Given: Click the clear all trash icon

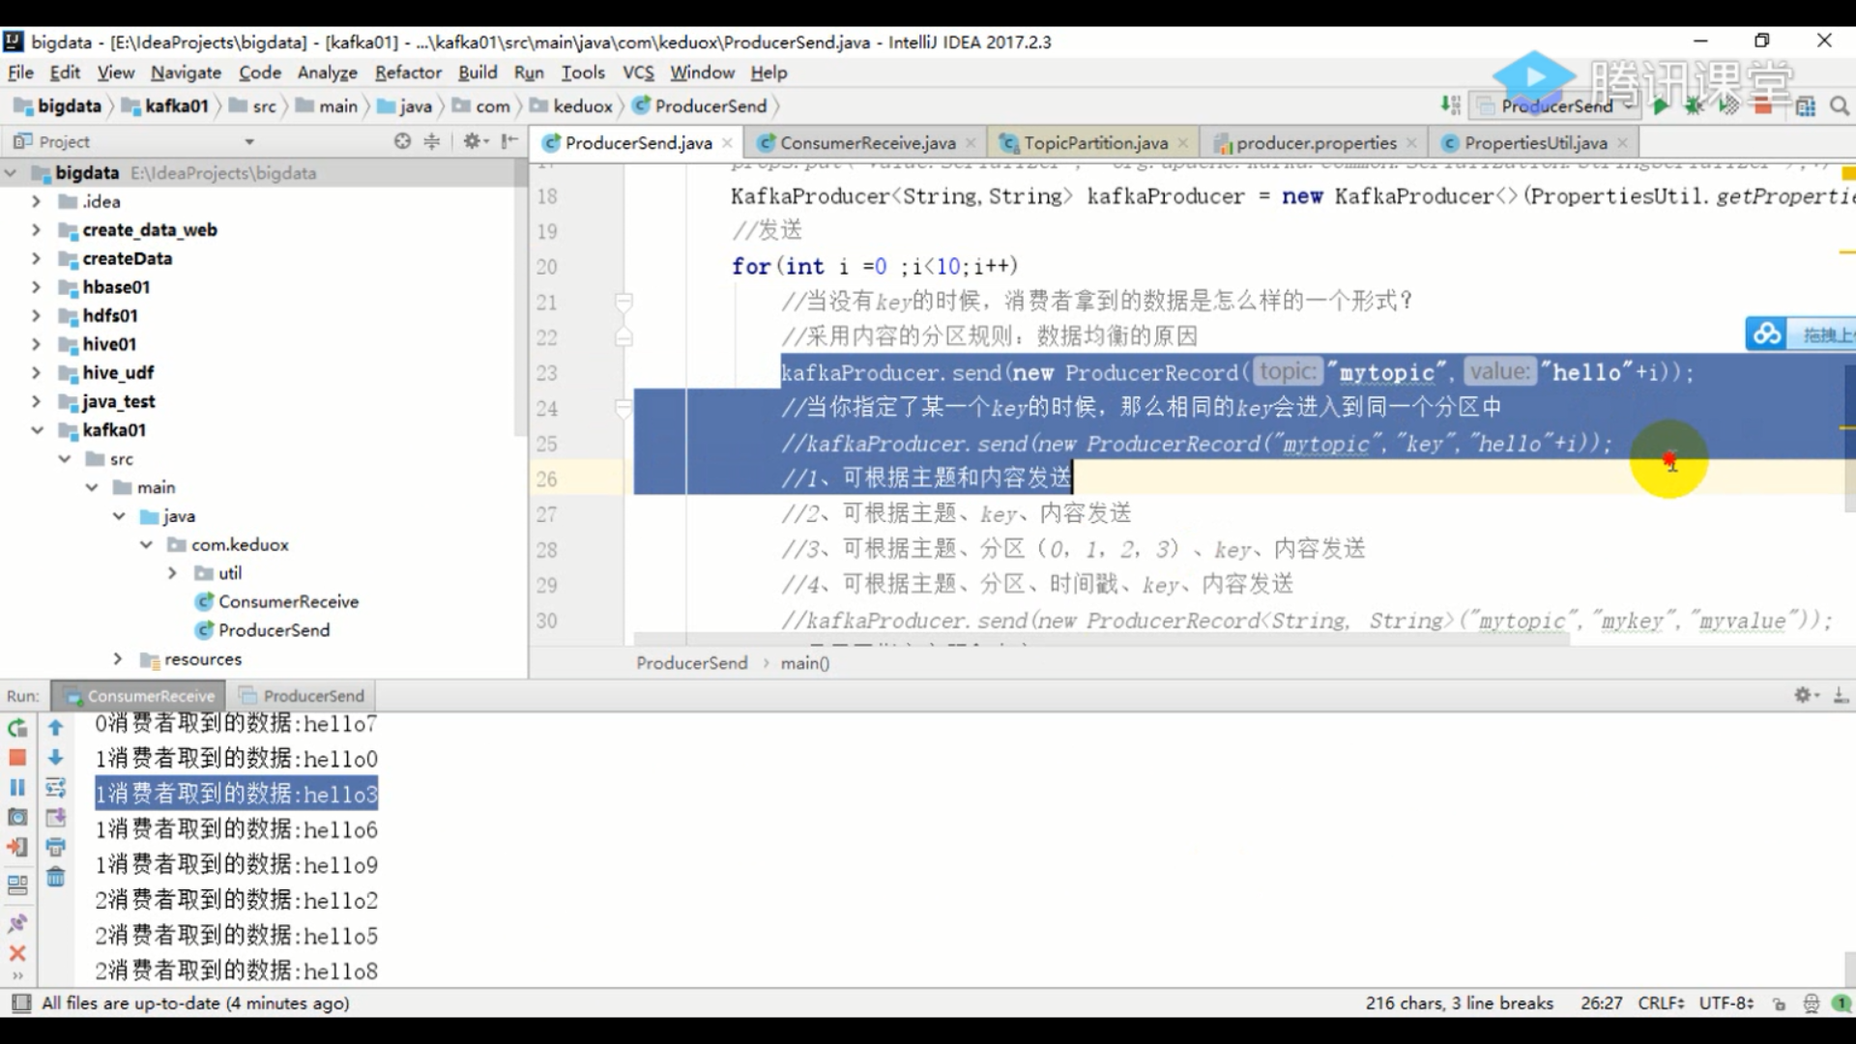Looking at the screenshot, I should [56, 877].
